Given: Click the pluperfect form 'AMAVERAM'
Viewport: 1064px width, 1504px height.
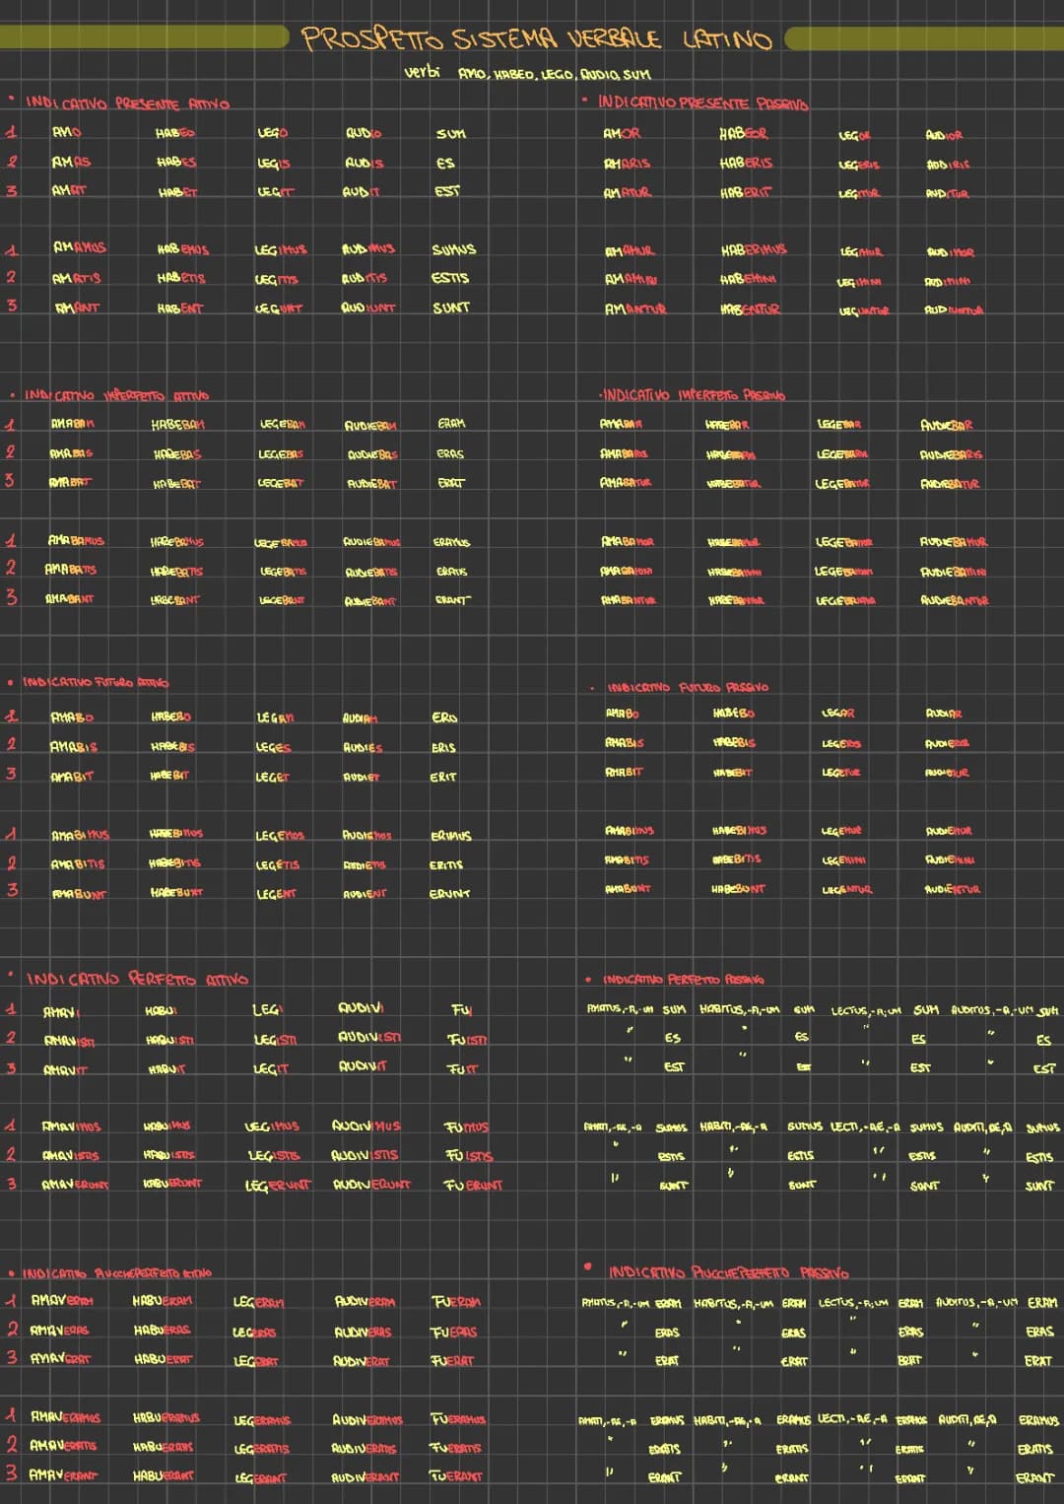Looking at the screenshot, I should coord(64,1301).
